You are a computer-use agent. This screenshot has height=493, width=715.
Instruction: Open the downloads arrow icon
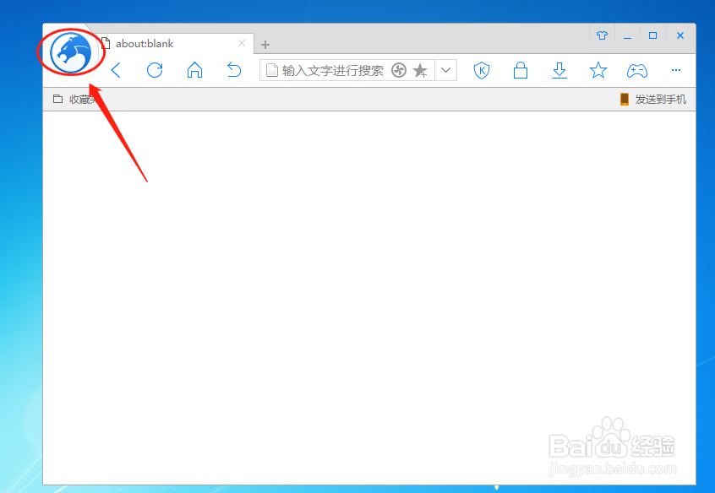(559, 71)
